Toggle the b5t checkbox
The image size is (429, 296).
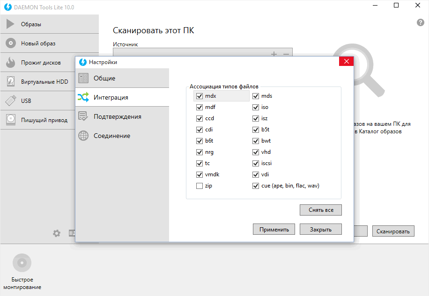(x=256, y=130)
